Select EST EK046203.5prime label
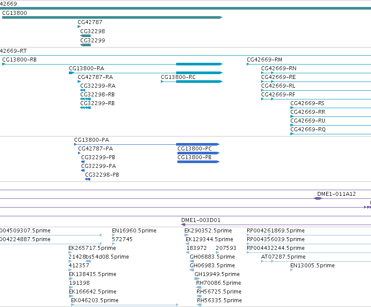The height and width of the screenshot is (307, 371). 95,300
